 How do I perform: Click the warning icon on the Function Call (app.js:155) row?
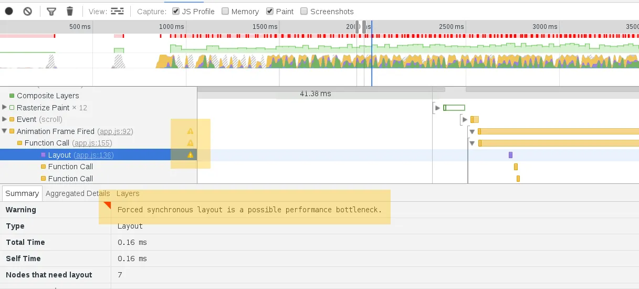(191, 143)
